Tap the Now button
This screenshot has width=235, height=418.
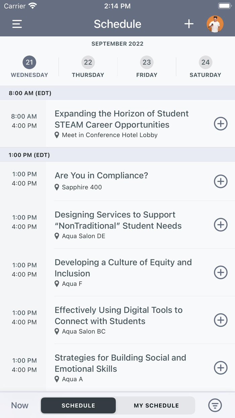click(x=19, y=405)
